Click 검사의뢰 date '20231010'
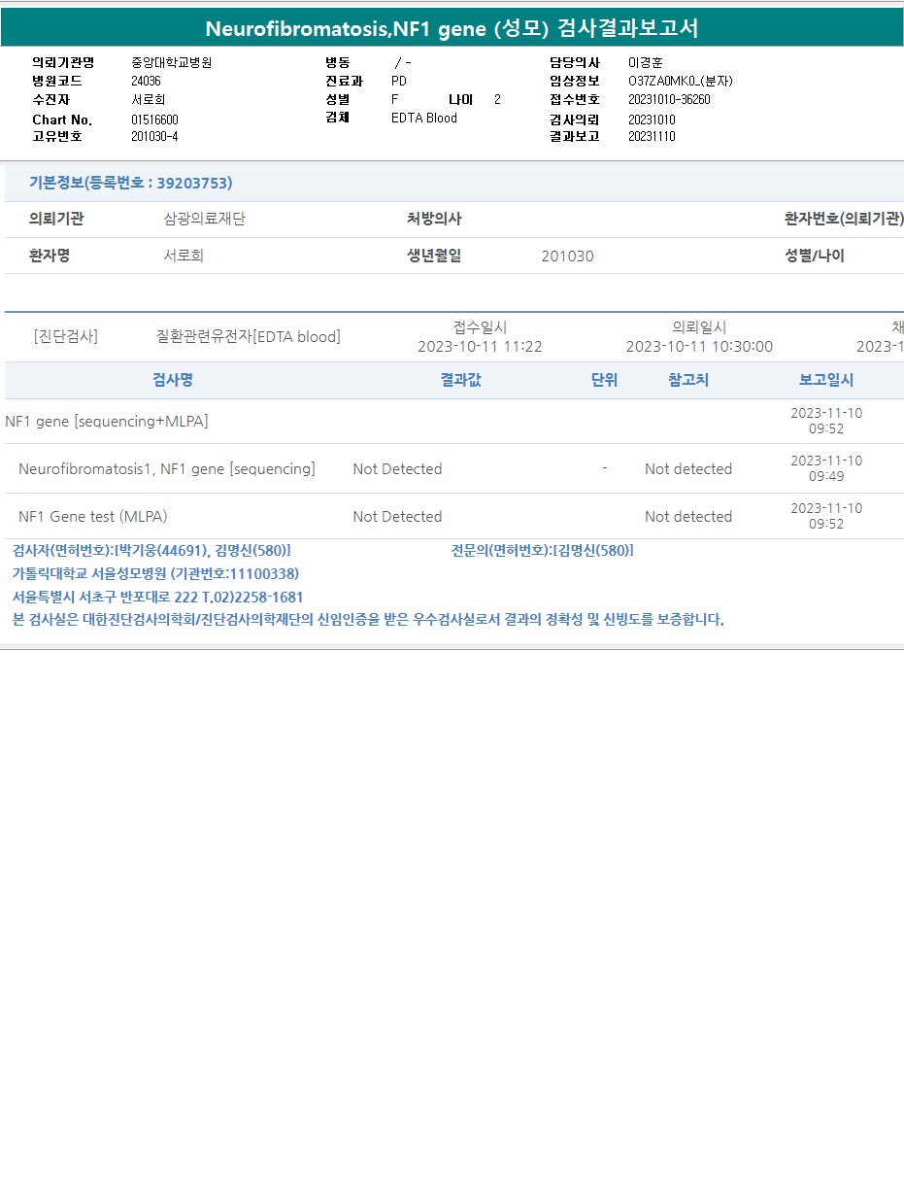Image resolution: width=904 pixels, height=1198 pixels. (x=652, y=120)
